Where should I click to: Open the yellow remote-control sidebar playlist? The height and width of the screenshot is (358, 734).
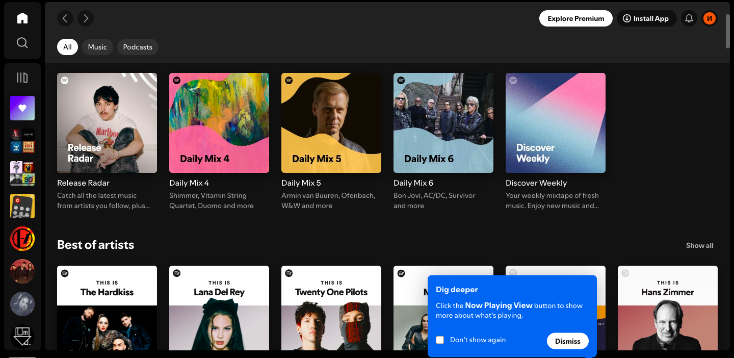[22, 206]
